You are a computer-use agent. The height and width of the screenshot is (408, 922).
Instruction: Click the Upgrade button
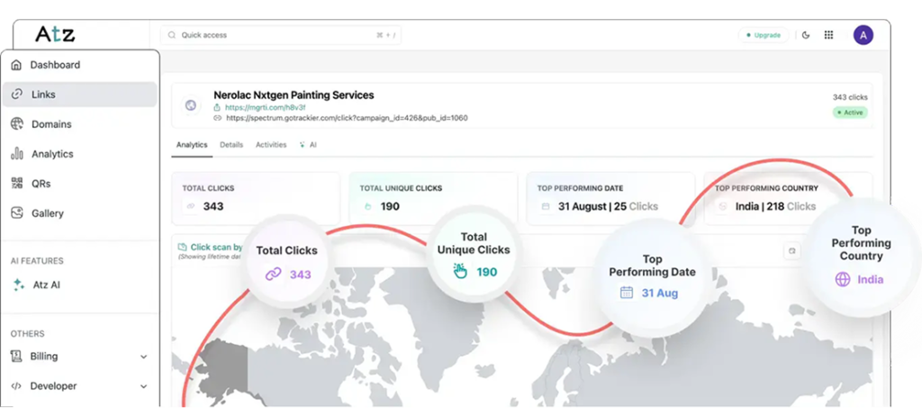763,35
